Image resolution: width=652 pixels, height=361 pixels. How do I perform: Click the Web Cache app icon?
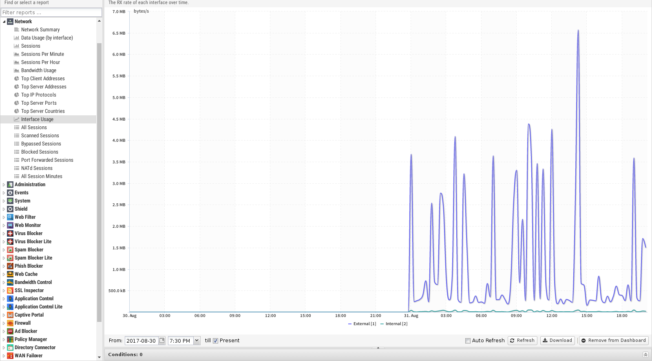click(x=10, y=274)
